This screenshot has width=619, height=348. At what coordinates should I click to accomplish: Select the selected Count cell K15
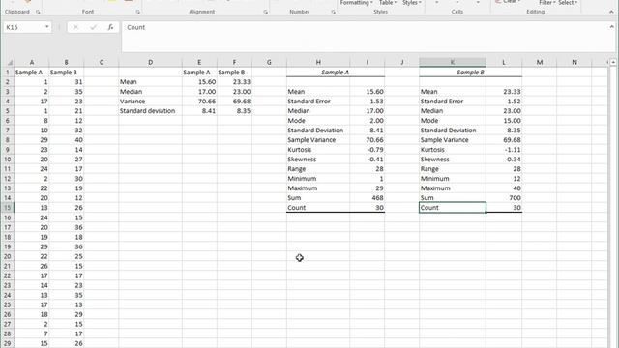453,208
